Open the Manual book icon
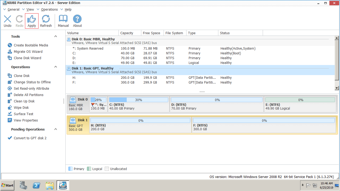 point(63,19)
